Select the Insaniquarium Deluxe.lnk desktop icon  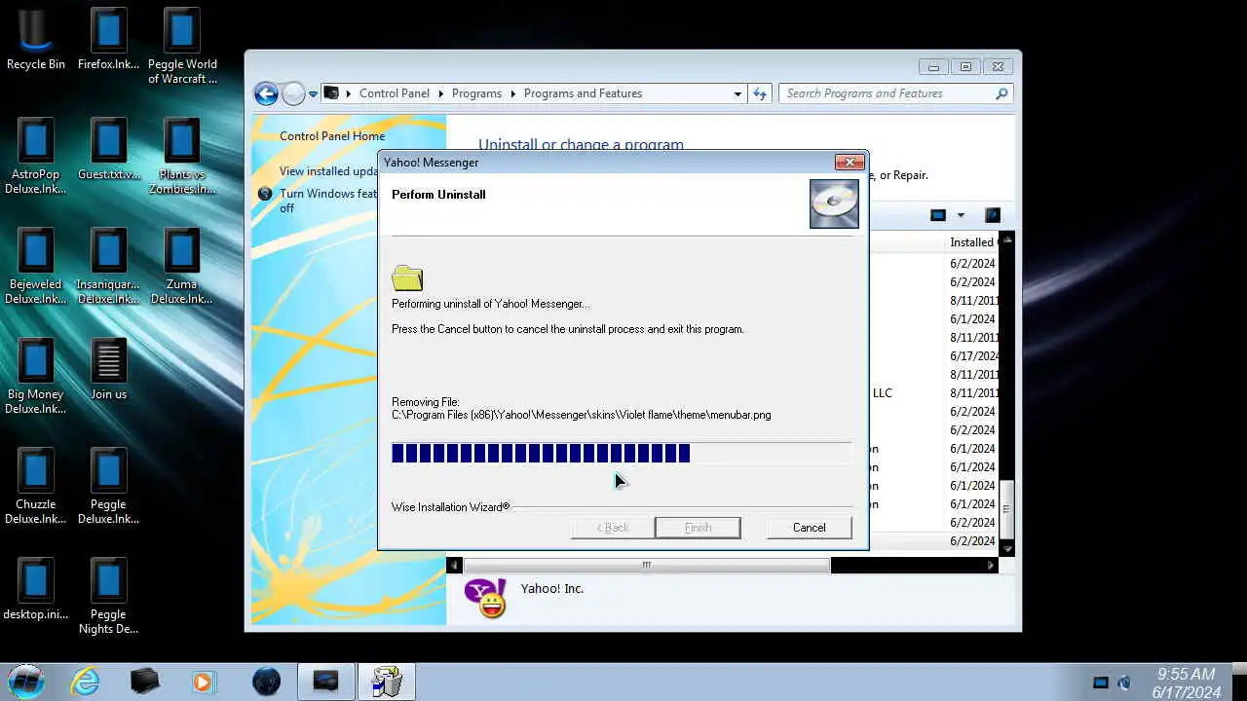coord(108,266)
